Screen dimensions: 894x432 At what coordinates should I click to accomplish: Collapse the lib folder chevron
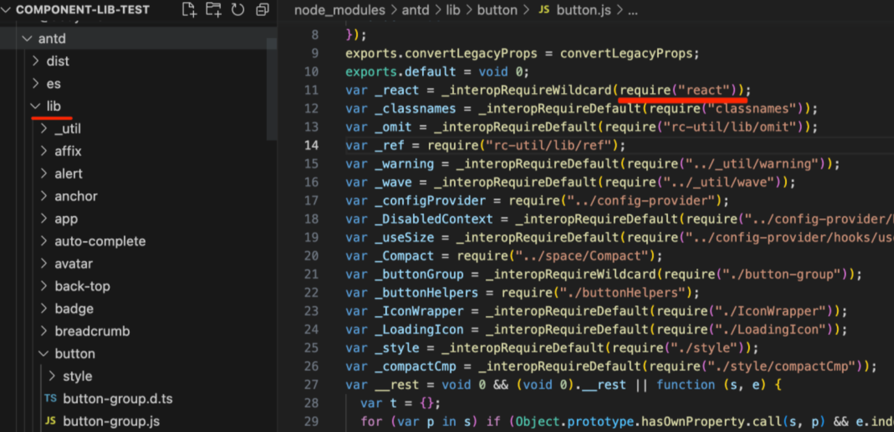[x=36, y=106]
